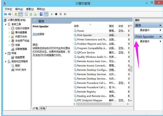
Task: Select 计算机管理(本地) root node
Action: point(17,20)
